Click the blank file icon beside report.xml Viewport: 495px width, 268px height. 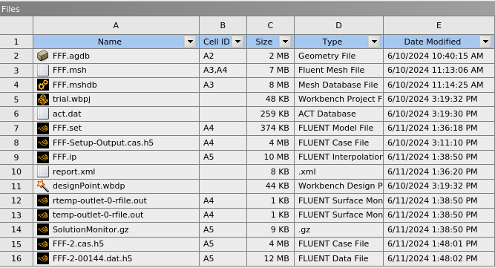pos(42,171)
